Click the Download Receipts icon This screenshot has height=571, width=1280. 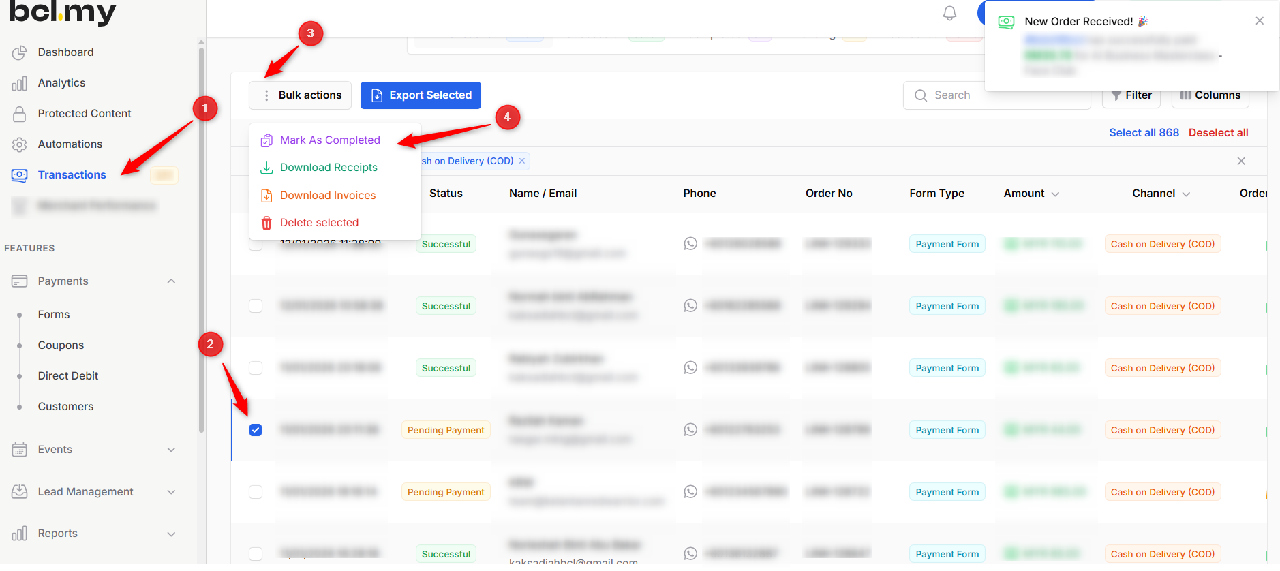pyautogui.click(x=266, y=168)
